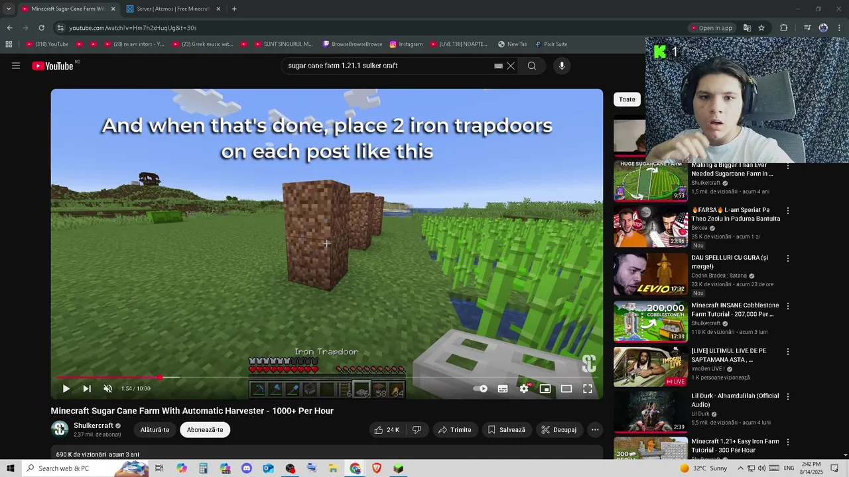Clear the YouTube search text
The height and width of the screenshot is (477, 849).
coord(511,66)
